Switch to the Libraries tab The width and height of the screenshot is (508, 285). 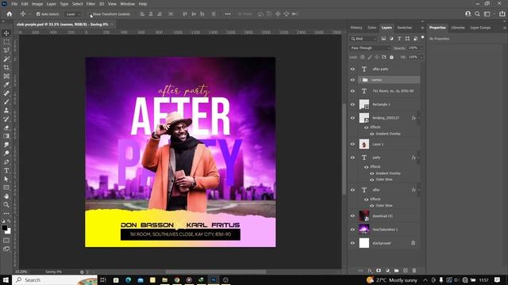458,28
